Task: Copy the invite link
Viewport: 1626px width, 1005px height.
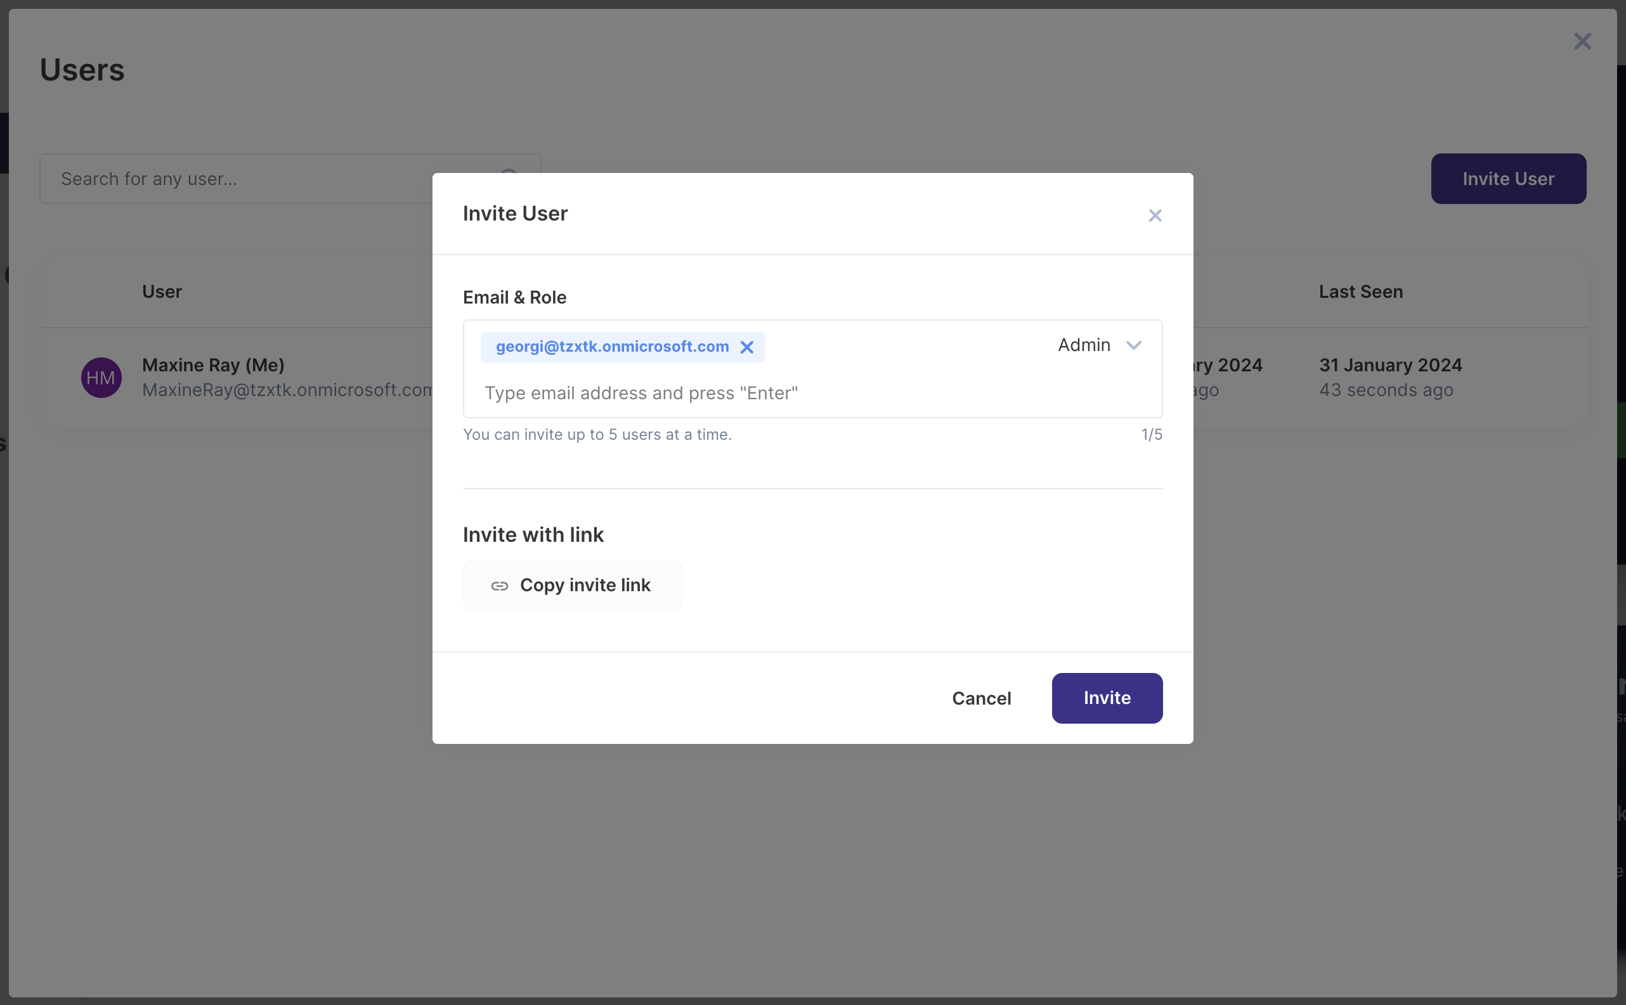Action: pos(573,585)
